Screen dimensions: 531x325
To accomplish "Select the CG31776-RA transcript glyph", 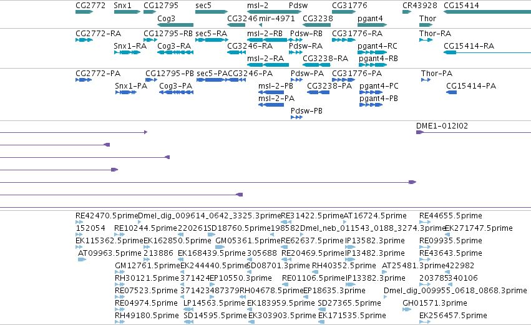I will coord(344,40).
